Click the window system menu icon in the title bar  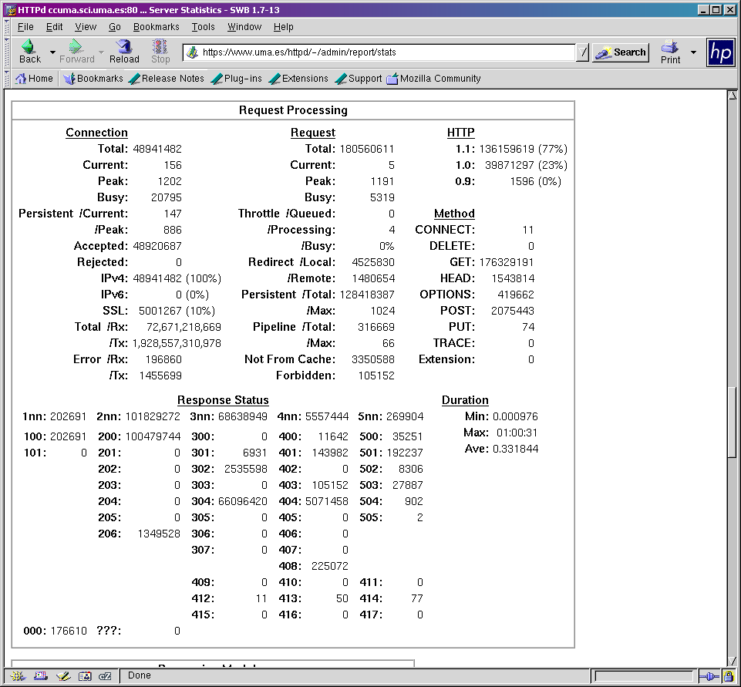pos(10,10)
